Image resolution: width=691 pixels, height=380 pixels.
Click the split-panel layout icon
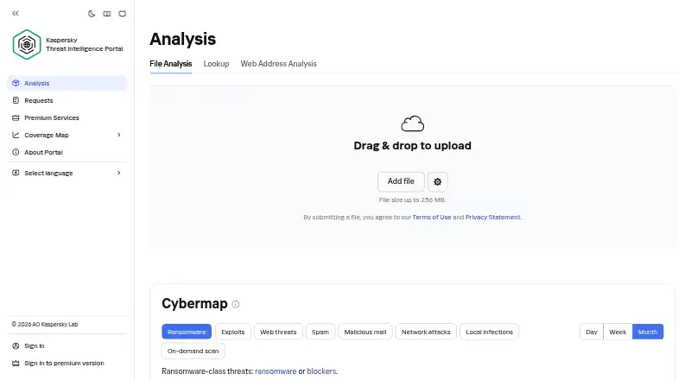pyautogui.click(x=106, y=14)
